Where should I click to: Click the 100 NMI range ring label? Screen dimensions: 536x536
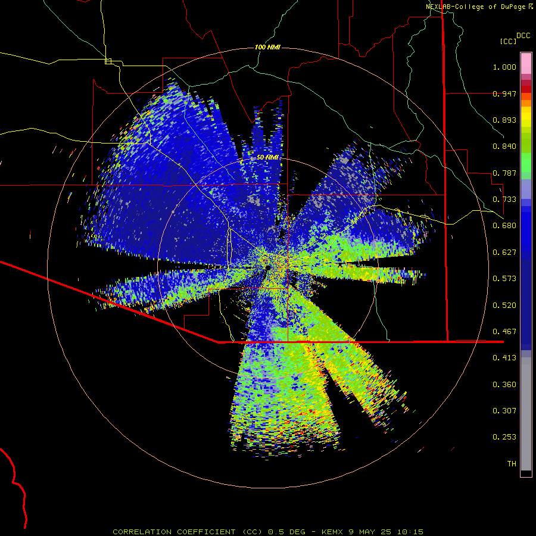click(267, 47)
